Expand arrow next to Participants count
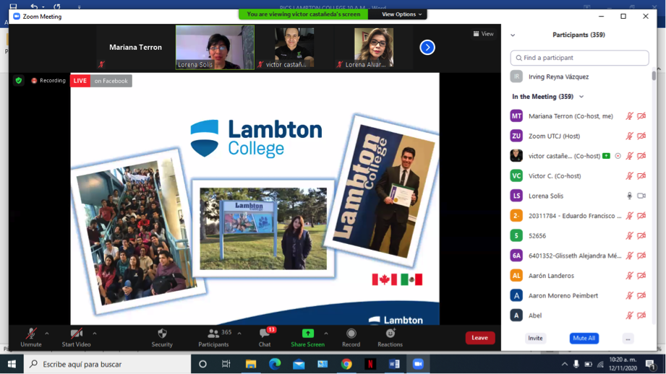 click(239, 334)
